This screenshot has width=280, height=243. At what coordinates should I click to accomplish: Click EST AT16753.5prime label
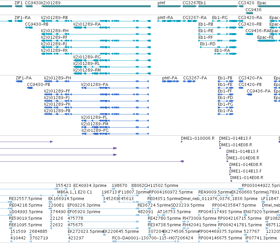(174, 212)
